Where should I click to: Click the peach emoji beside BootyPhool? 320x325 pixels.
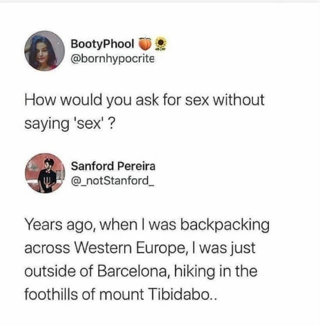coord(144,44)
